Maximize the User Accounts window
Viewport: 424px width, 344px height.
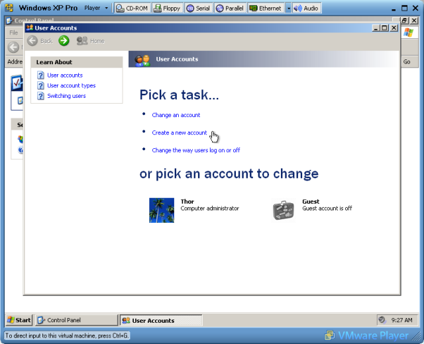[x=384, y=28]
